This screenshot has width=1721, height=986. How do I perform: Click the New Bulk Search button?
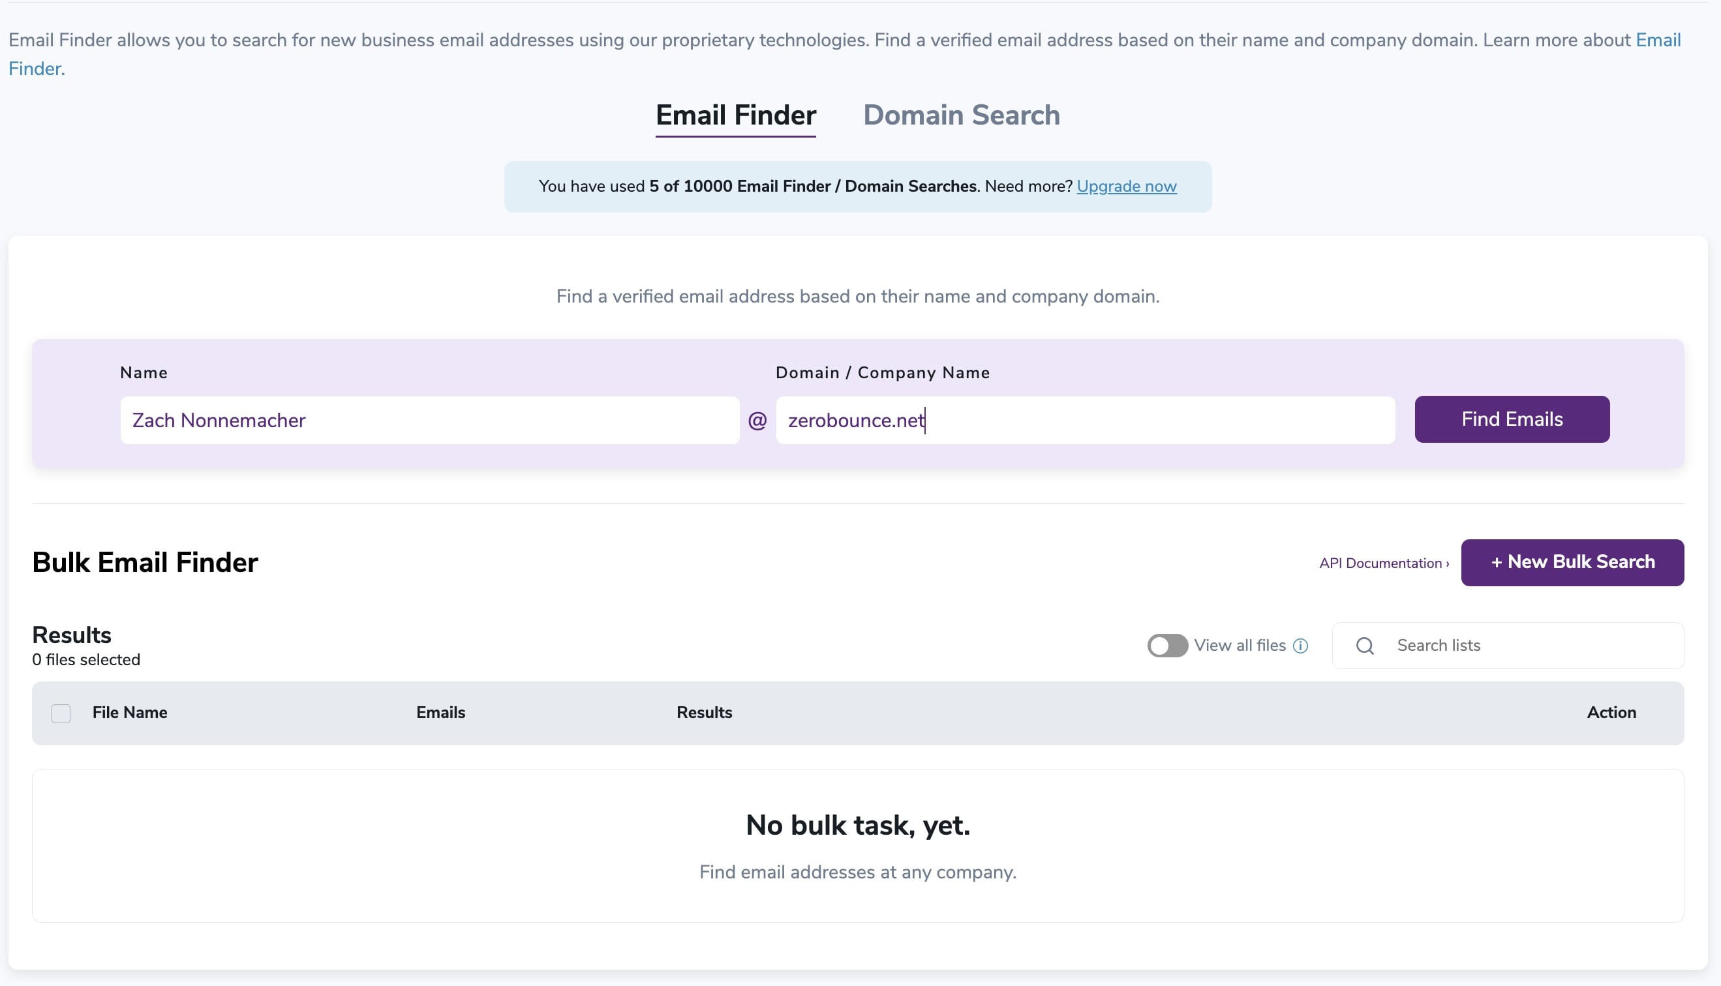tap(1572, 562)
